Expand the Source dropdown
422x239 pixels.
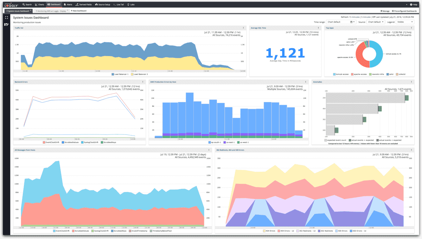376,22
